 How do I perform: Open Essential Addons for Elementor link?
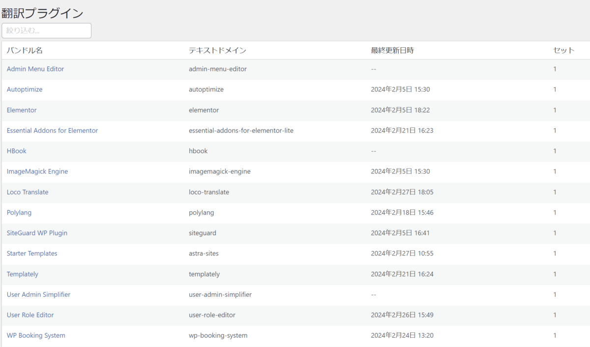pos(52,131)
